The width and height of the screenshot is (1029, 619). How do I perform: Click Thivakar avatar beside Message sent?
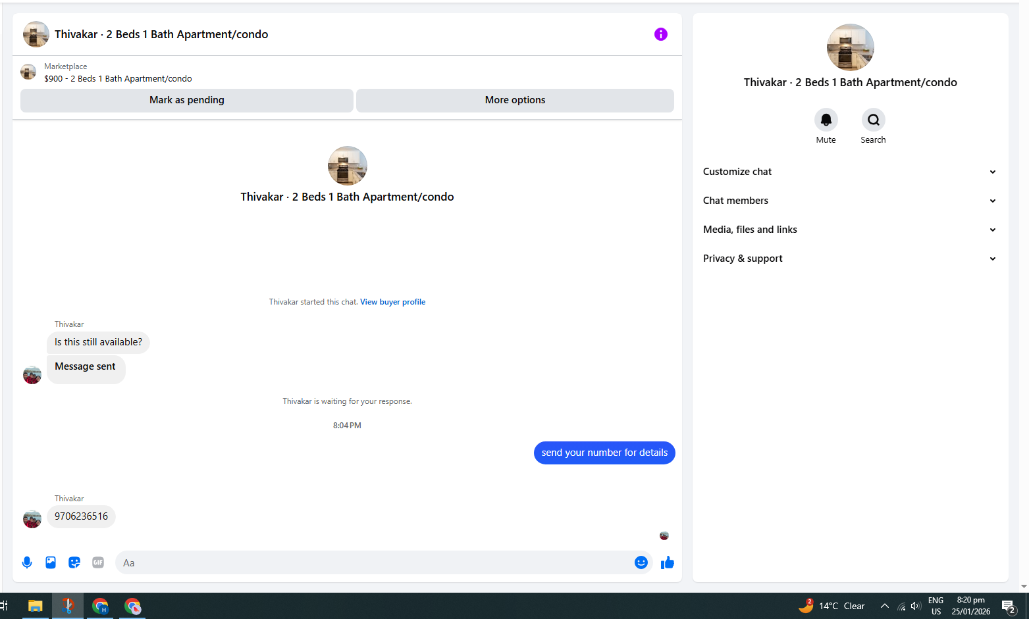coord(32,375)
